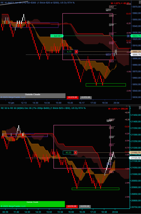141x214 pixels.
Task: Select the ES position PnL box '4,75'
Action: 69,52
